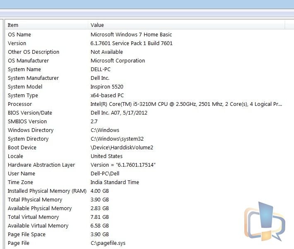Select Installed Physical Memory (RAM) row

point(47,191)
